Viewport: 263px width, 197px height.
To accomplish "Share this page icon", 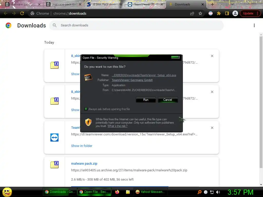I will click(x=192, y=13).
